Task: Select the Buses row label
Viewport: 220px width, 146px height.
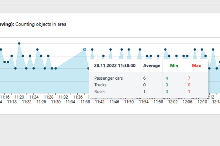Action: (100, 92)
